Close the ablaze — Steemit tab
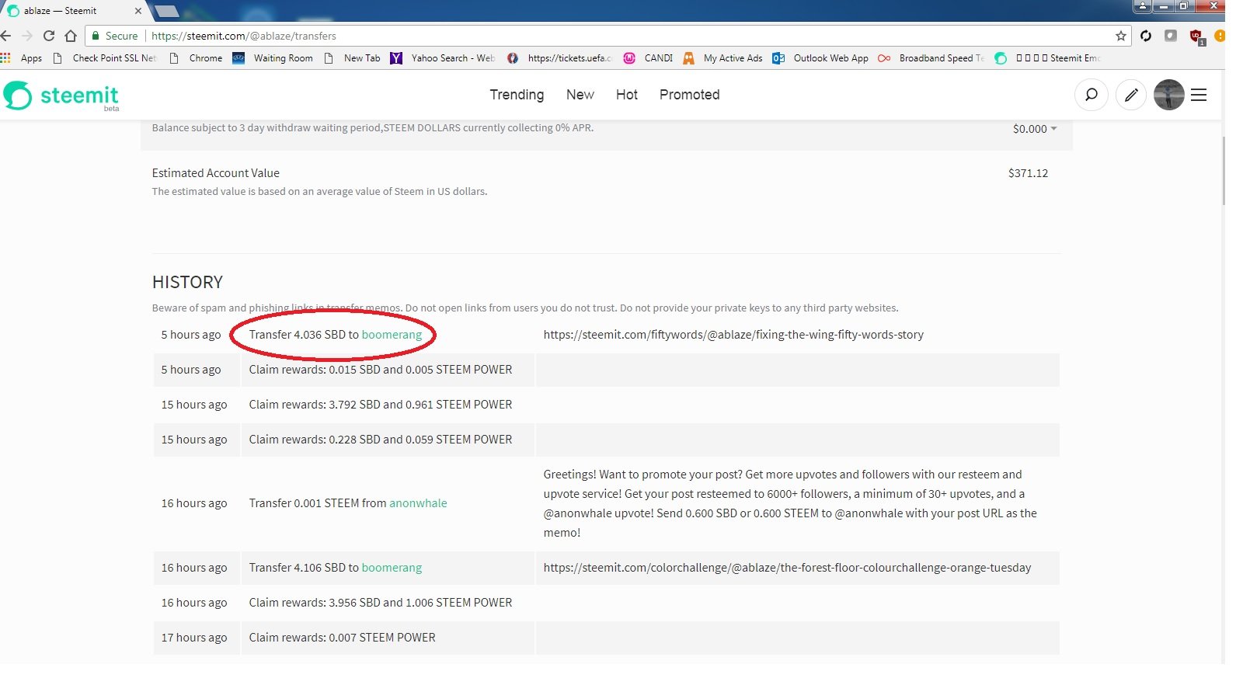Image resolution: width=1243 pixels, height=699 pixels. pos(138,11)
